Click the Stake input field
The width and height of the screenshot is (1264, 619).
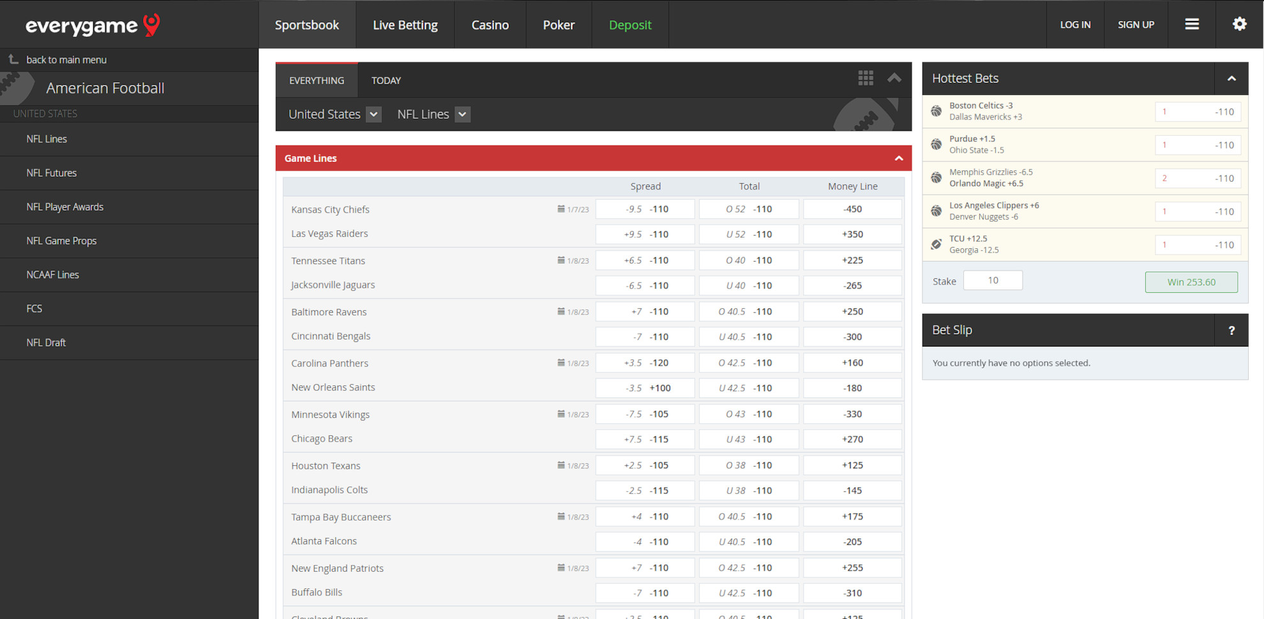coord(993,280)
